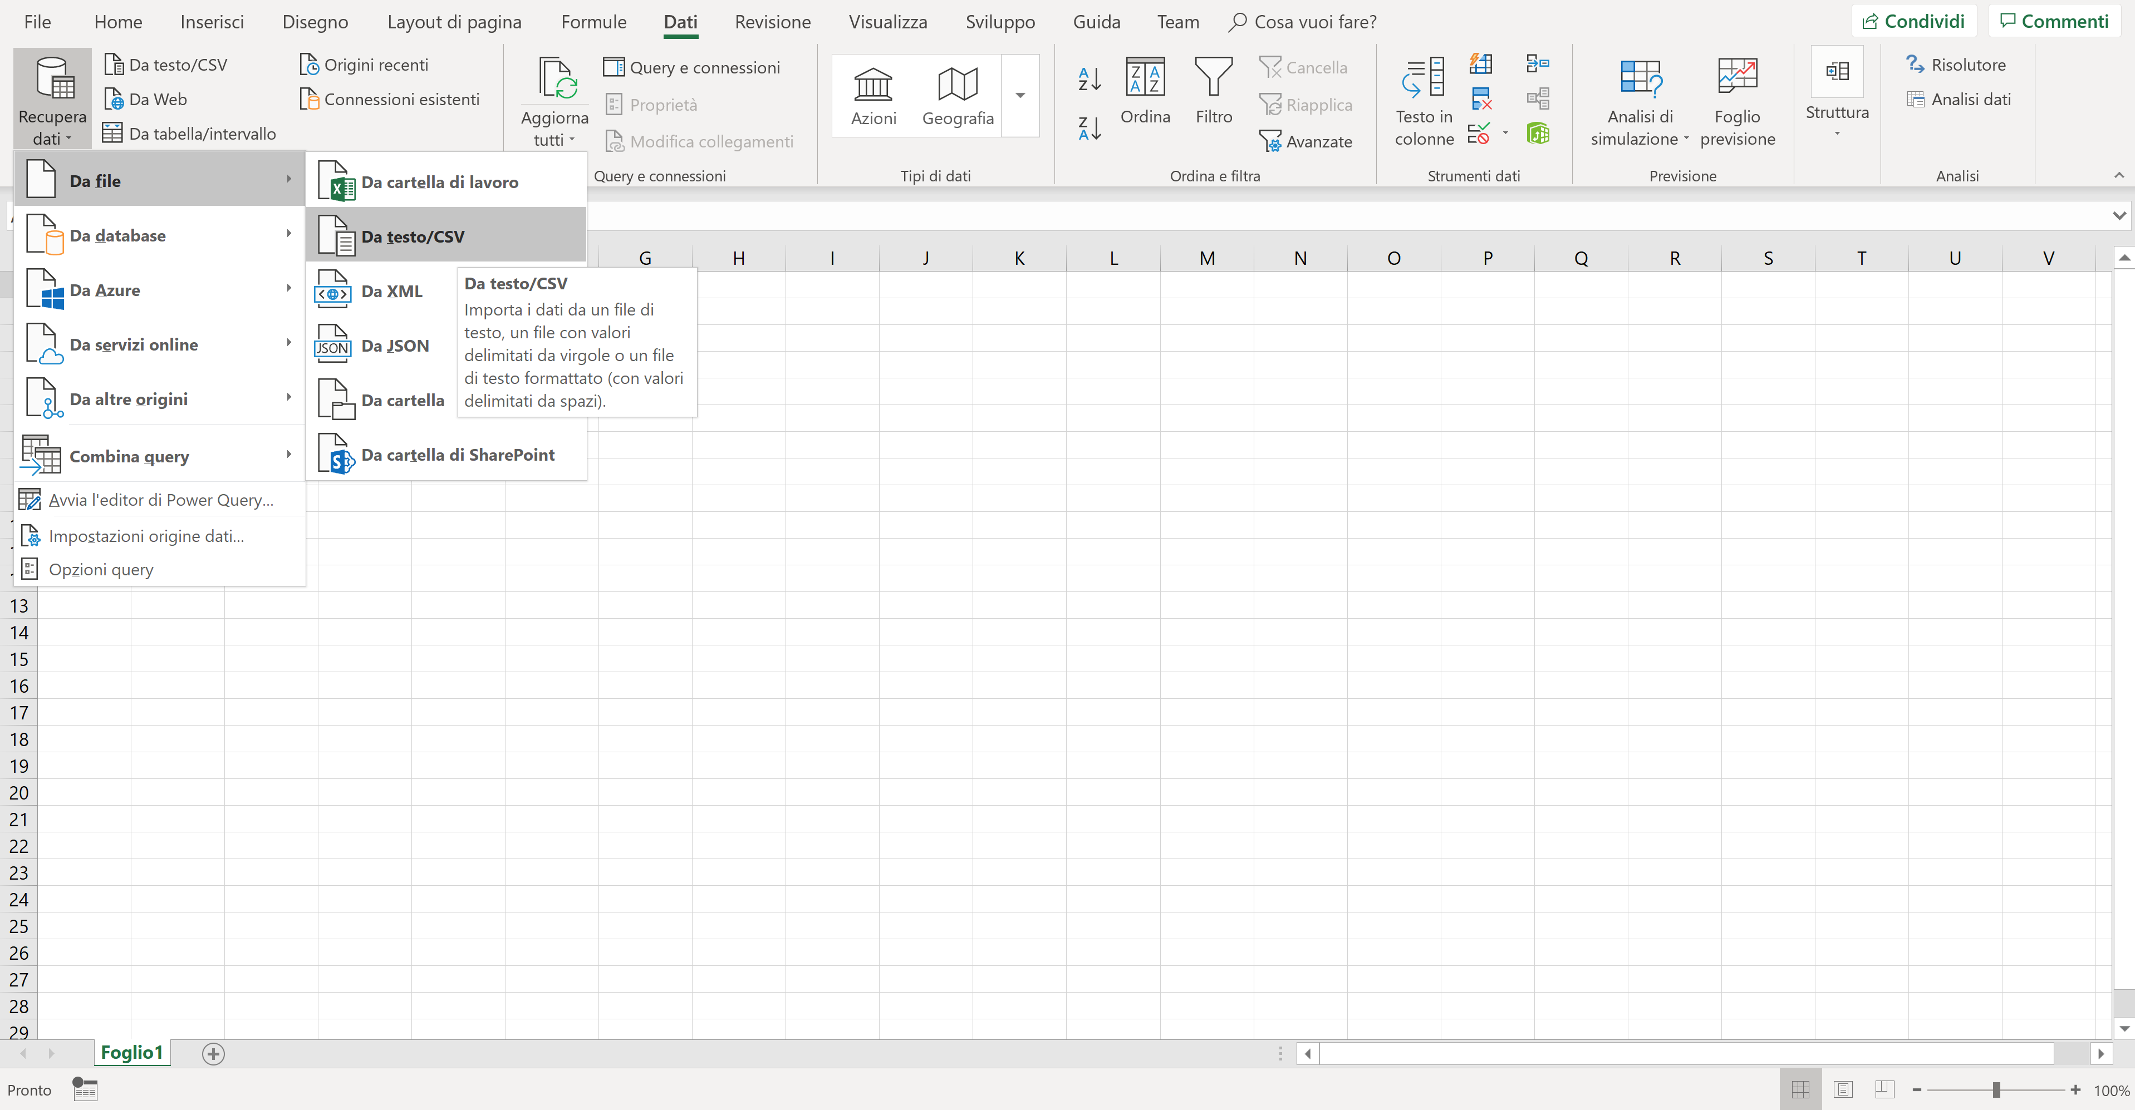Open the Da servizi online submenu
2135x1110 pixels.
coord(160,344)
